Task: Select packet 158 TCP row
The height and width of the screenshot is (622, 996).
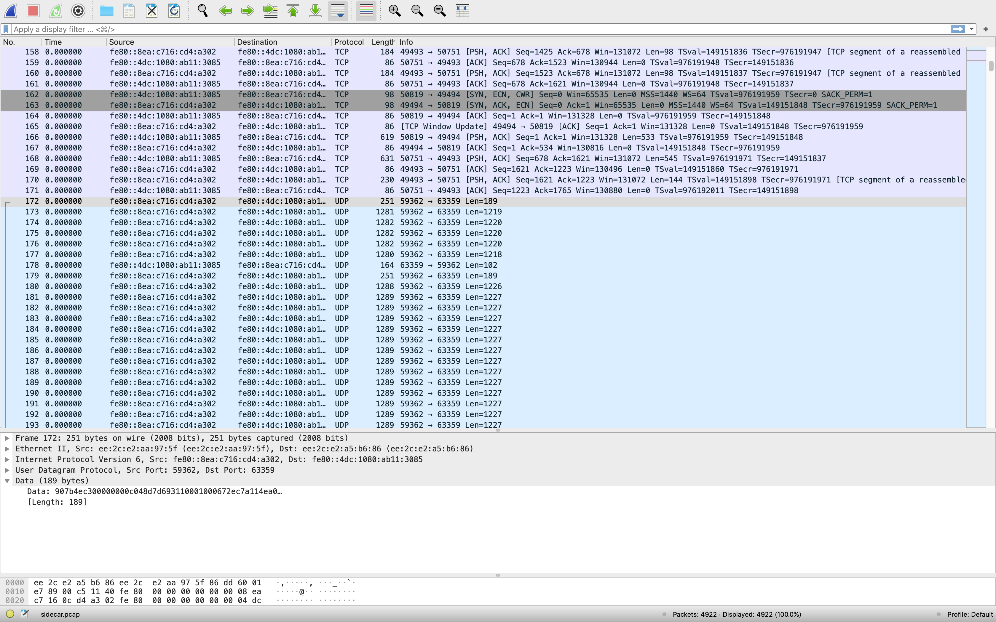Action: pyautogui.click(x=483, y=52)
